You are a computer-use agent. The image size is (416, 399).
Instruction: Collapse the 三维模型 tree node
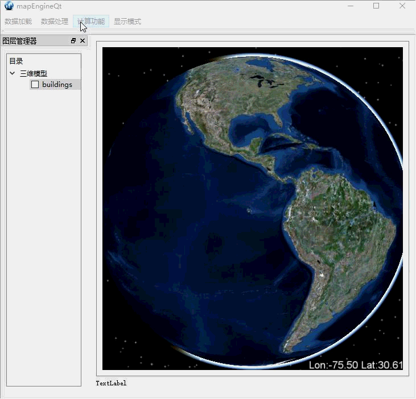[12, 73]
